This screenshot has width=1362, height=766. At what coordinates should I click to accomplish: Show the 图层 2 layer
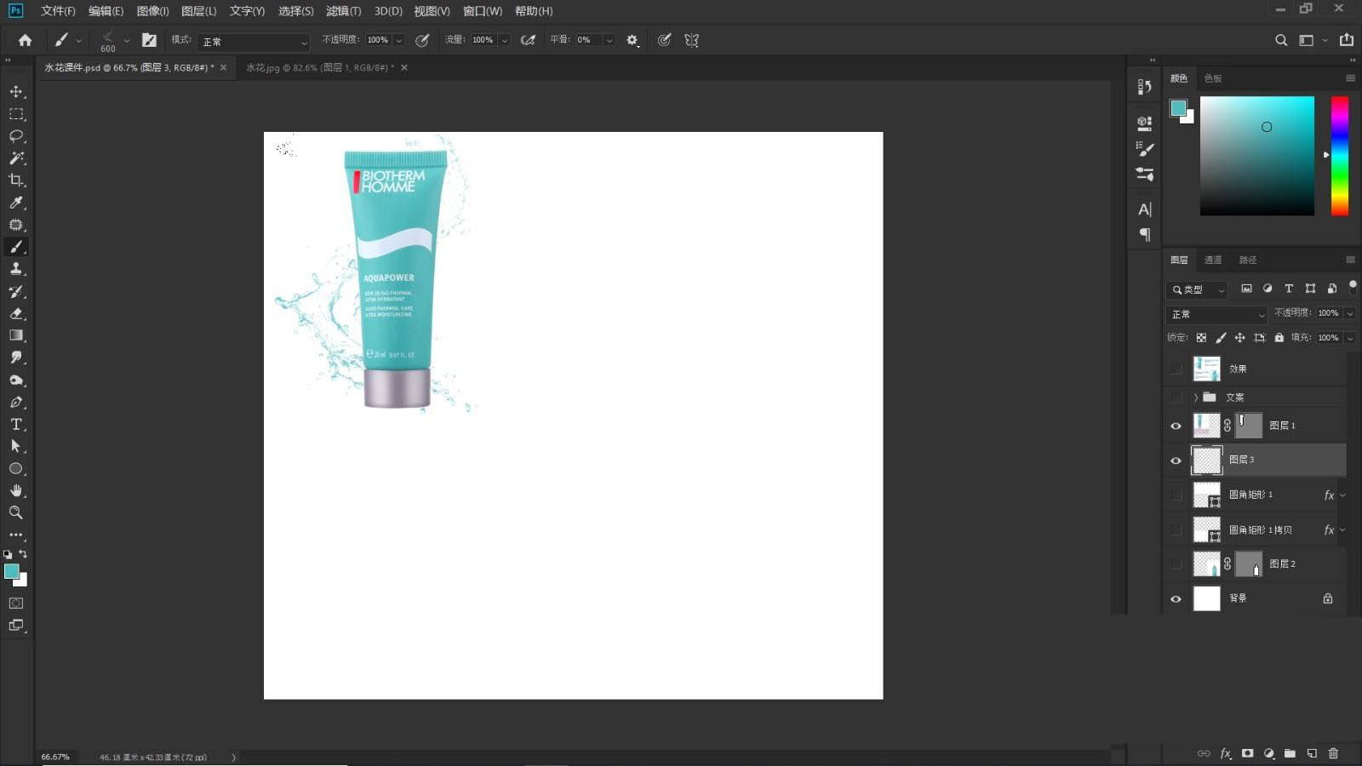pyautogui.click(x=1176, y=563)
